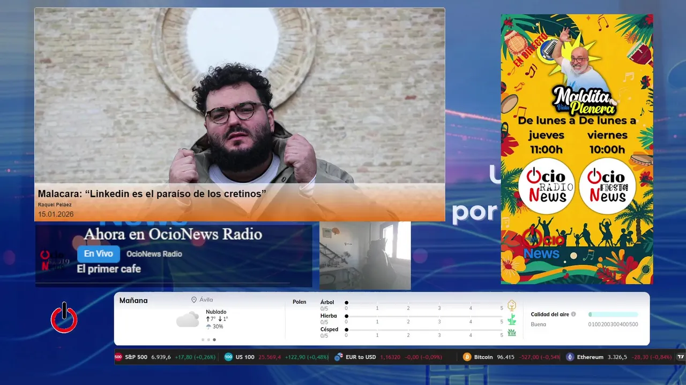Click the 'Mañana' forecast label

click(133, 301)
